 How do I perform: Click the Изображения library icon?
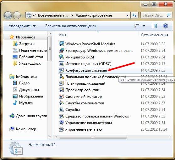(x=15, y=96)
